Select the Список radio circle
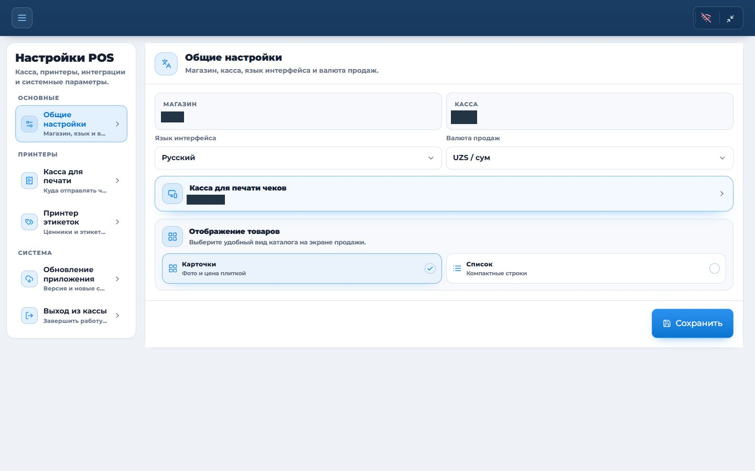The height and width of the screenshot is (471, 755). click(x=715, y=268)
